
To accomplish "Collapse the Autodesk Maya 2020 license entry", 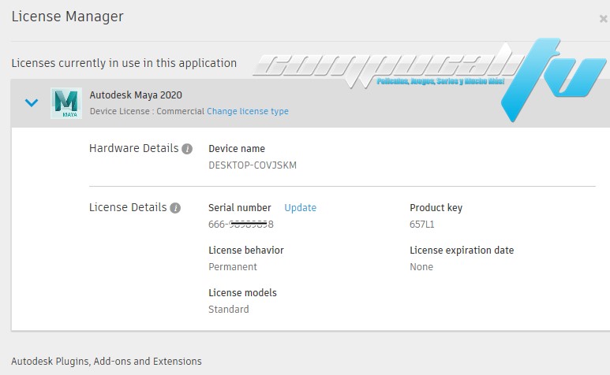I will [32, 102].
